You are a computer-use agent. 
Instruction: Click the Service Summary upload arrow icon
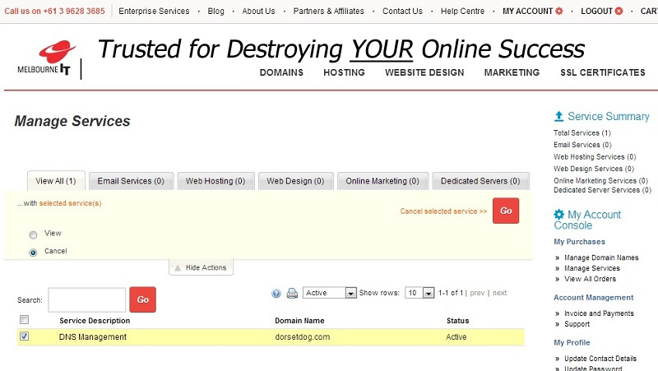pyautogui.click(x=558, y=116)
